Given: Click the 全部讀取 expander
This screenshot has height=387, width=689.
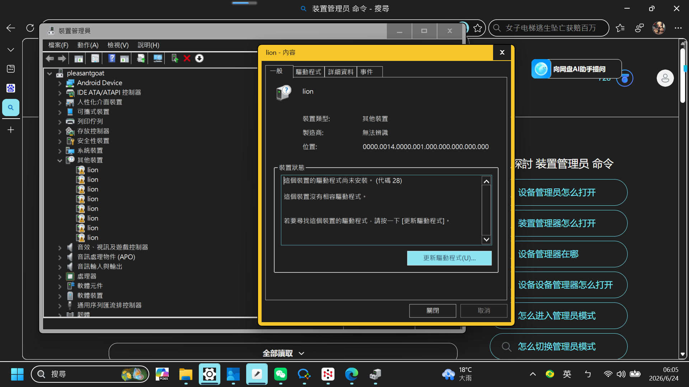Looking at the screenshot, I should pyautogui.click(x=283, y=353).
